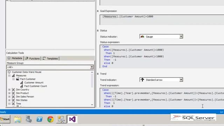Collapse the Measures tree node
This screenshot has height=126, width=224.
9,76
